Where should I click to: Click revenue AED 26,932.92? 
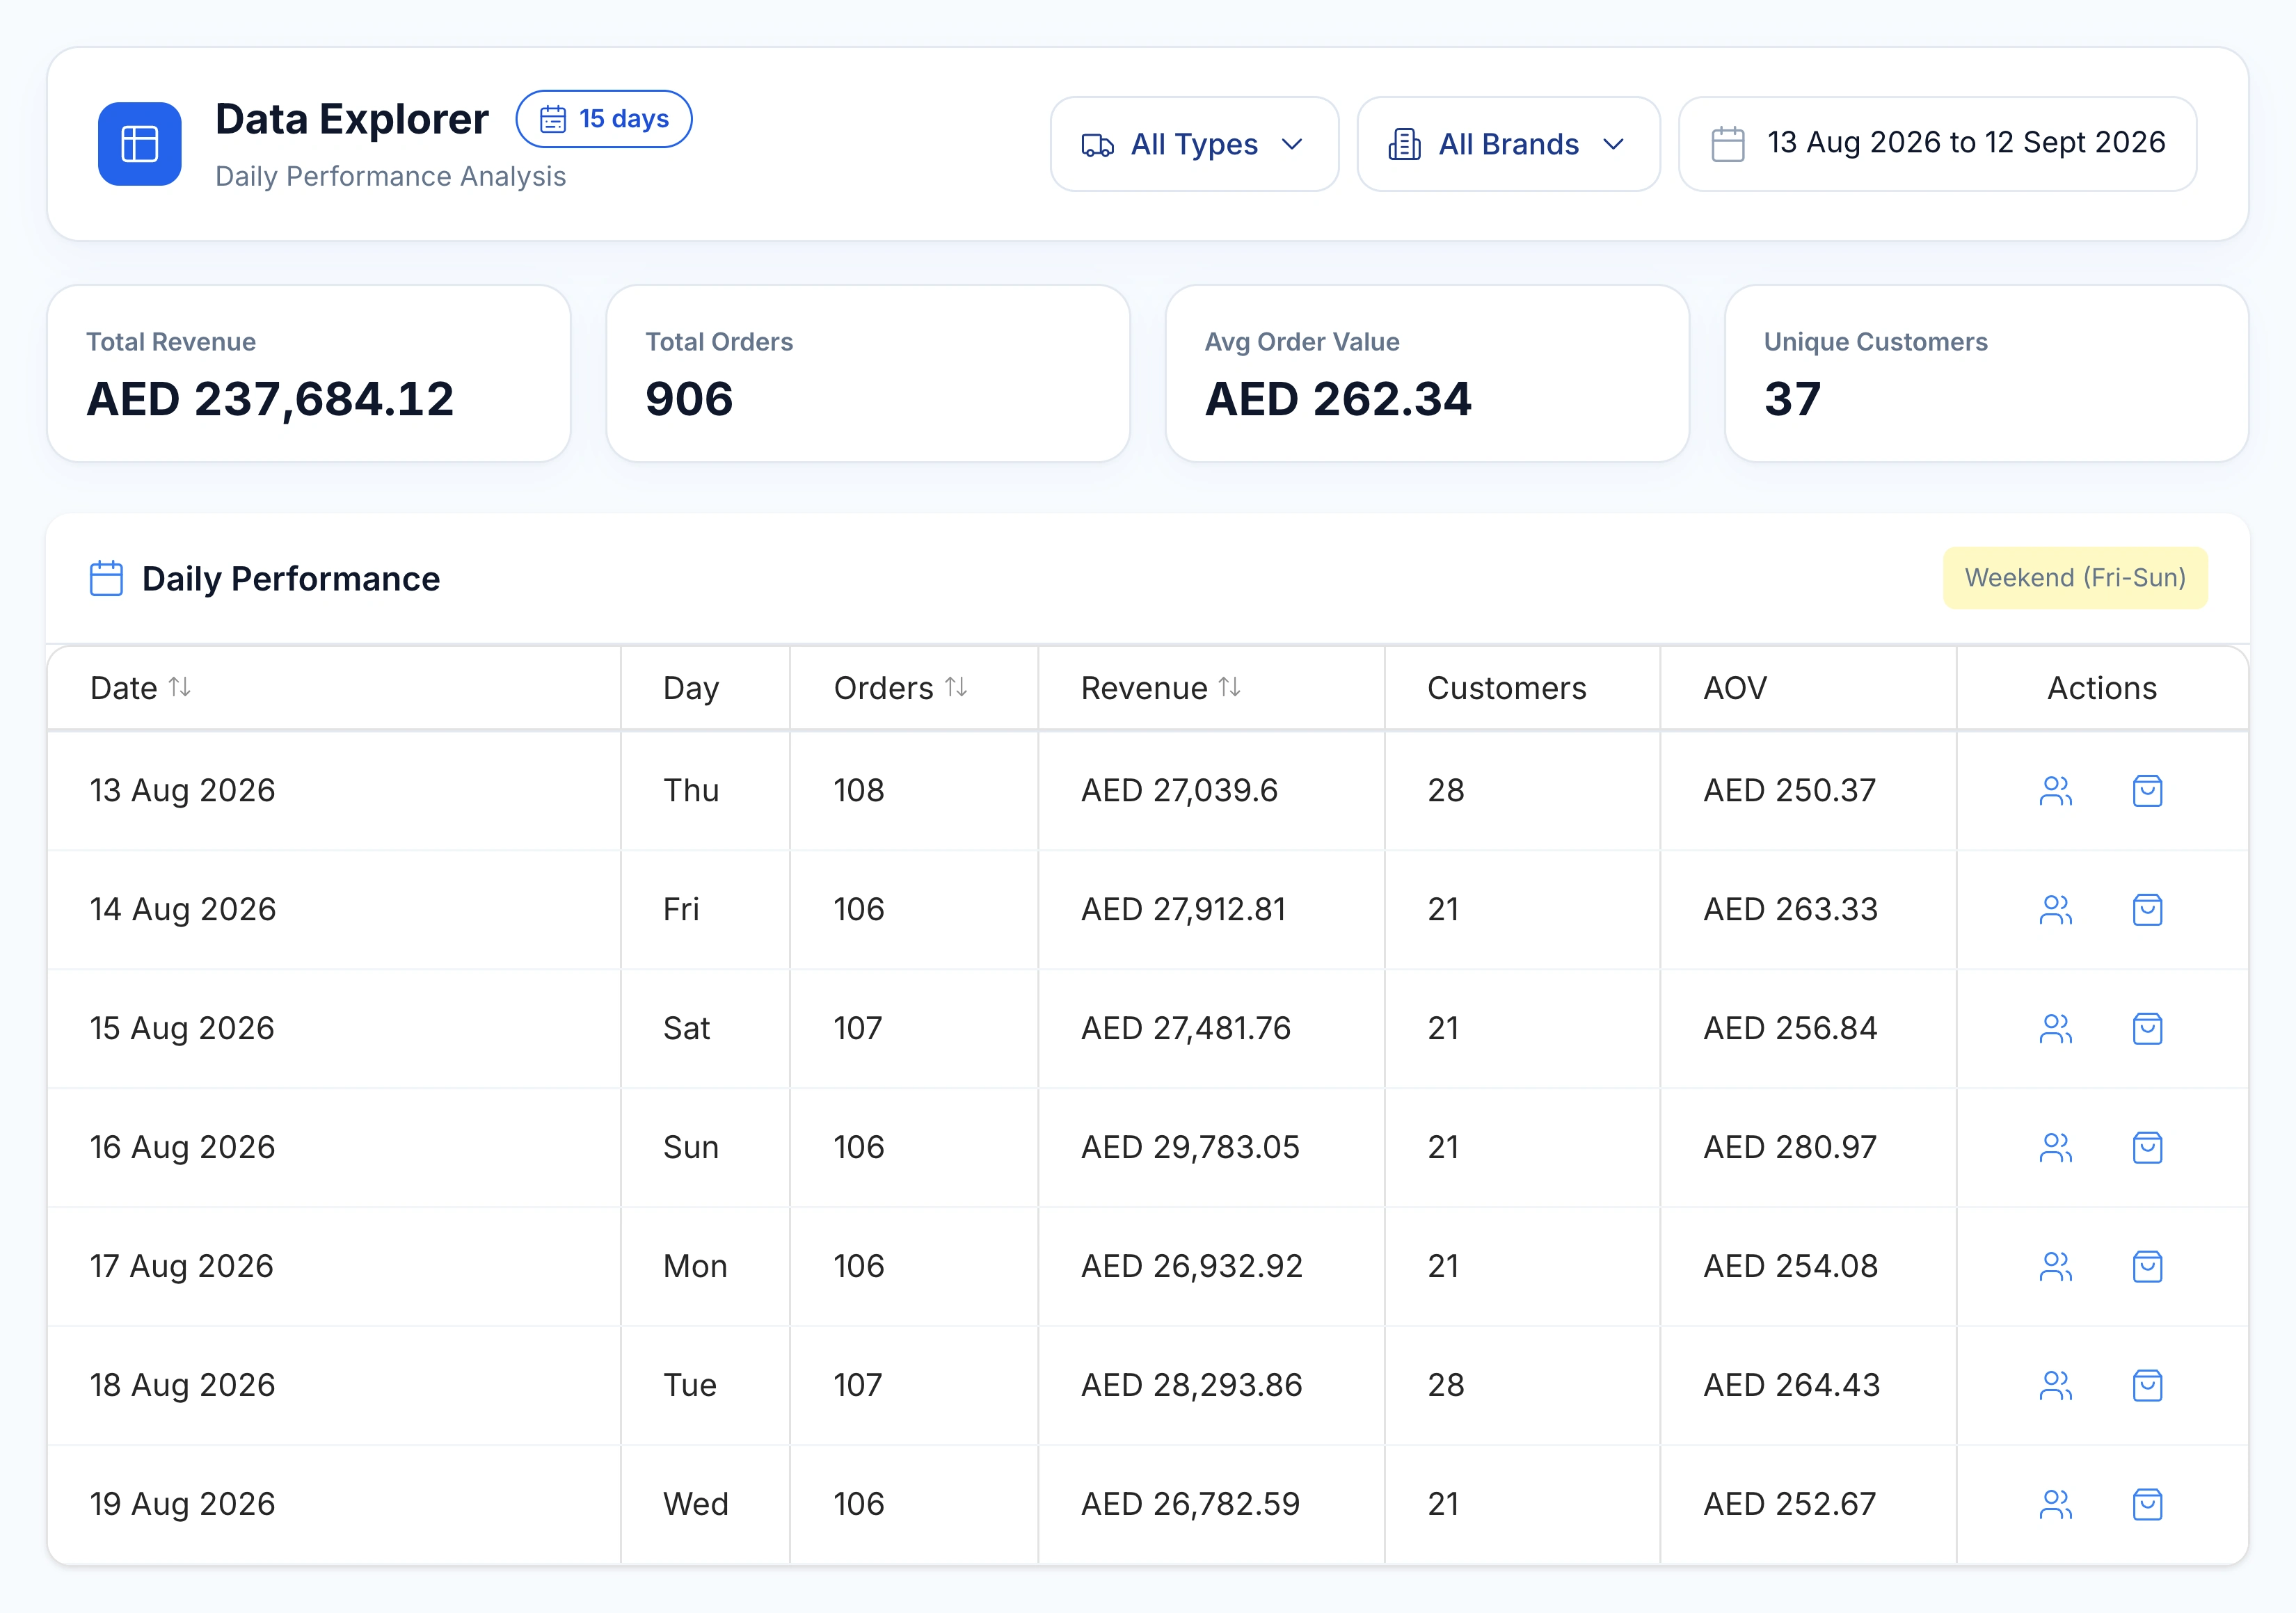(1191, 1267)
